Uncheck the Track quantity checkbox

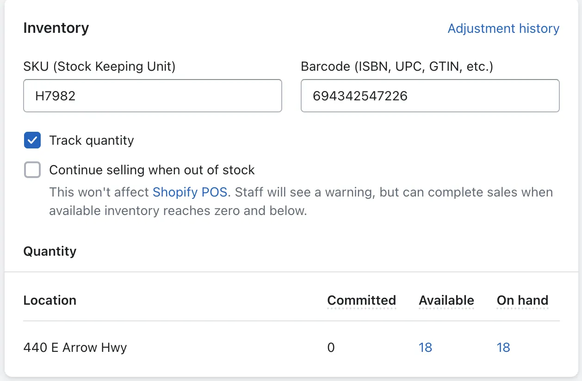click(32, 141)
